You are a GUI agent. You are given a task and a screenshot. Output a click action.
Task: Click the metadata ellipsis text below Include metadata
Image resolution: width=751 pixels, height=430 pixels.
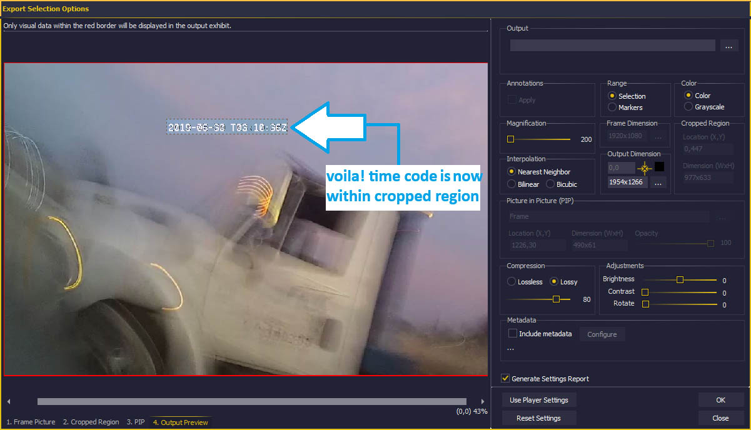[510, 348]
